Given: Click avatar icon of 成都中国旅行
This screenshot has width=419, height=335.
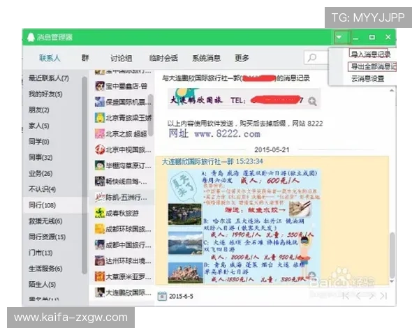Looking at the screenshot, I should tap(100, 245).
